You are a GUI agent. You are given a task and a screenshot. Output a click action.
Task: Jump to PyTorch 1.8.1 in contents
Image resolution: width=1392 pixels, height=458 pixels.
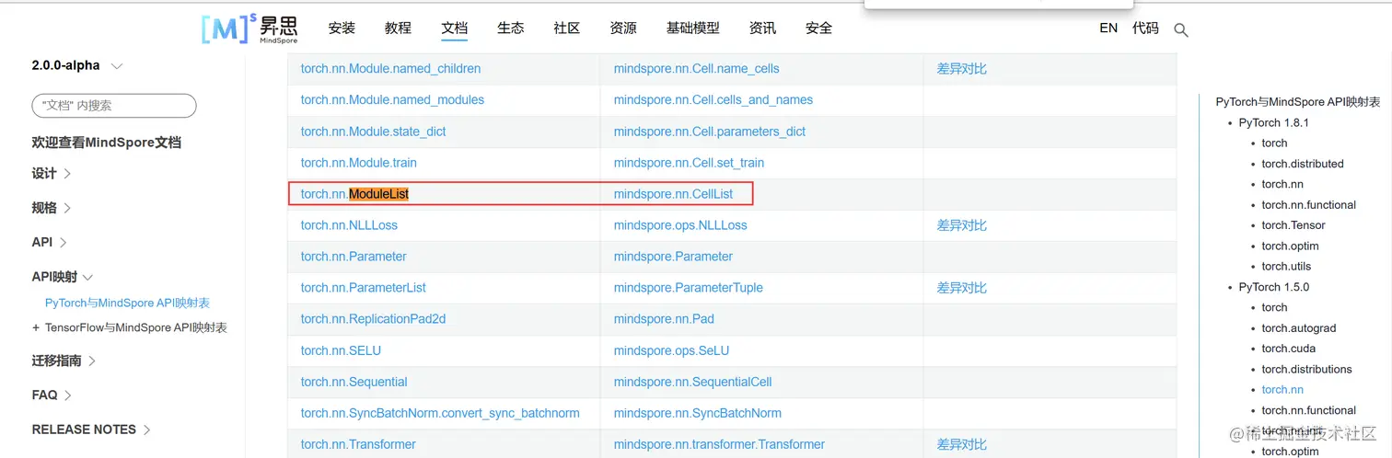point(1274,122)
